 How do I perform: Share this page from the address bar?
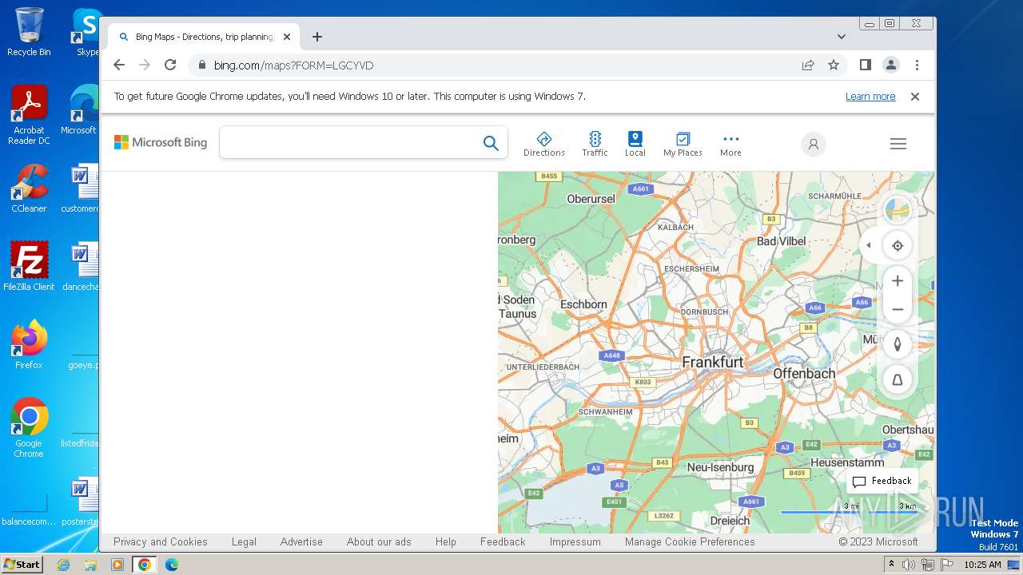pos(808,65)
